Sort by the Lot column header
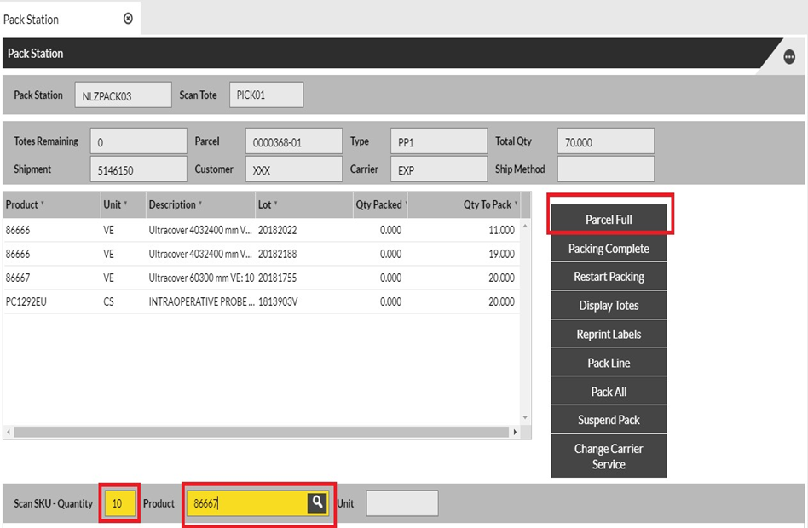This screenshot has width=808, height=528. tap(268, 204)
